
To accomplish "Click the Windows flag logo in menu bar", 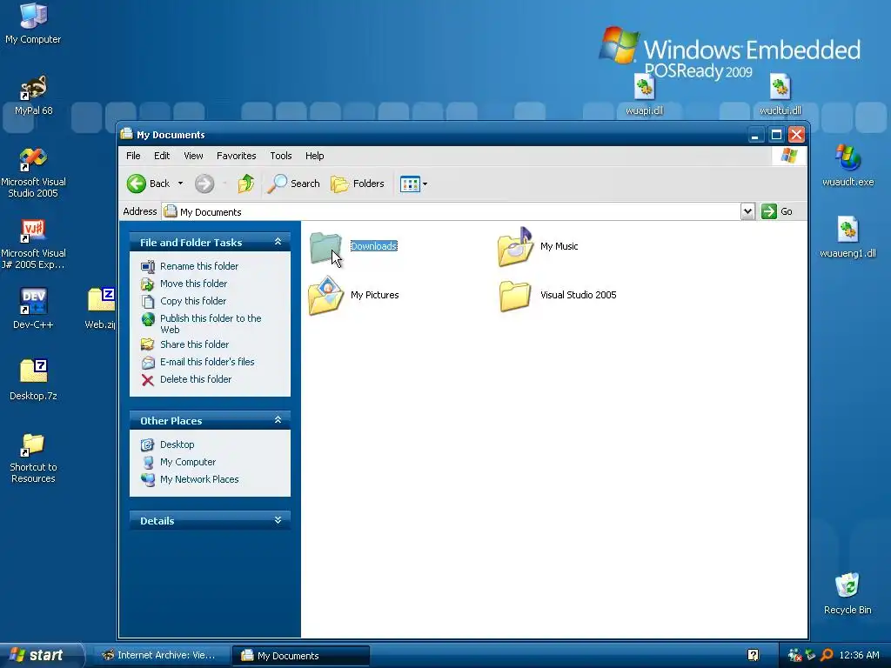I will point(789,156).
